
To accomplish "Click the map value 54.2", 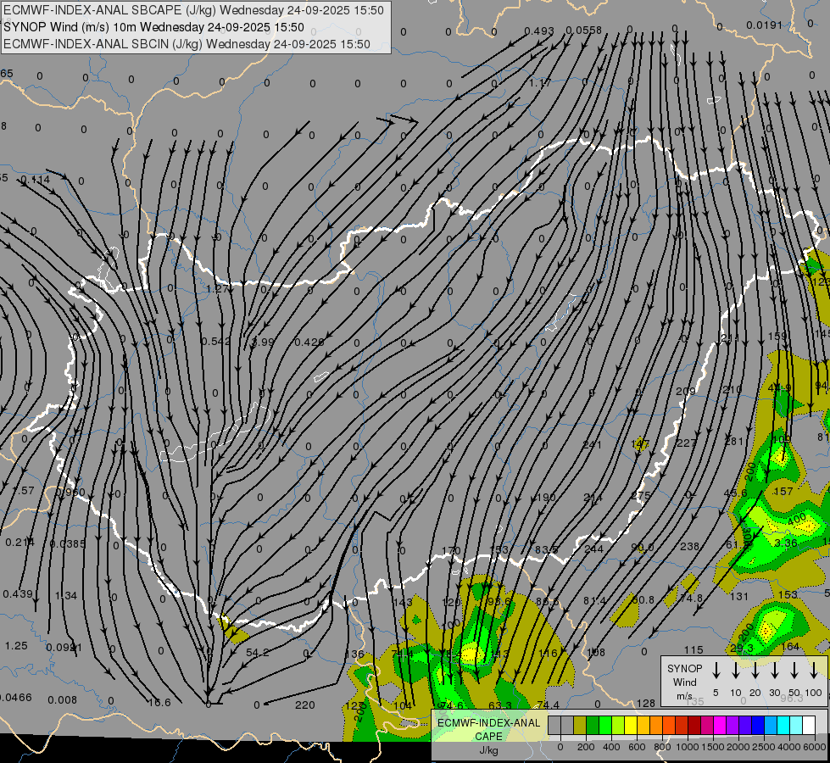I will (258, 652).
